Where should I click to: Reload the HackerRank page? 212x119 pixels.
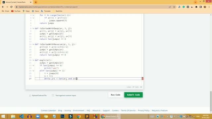pos(11,7)
